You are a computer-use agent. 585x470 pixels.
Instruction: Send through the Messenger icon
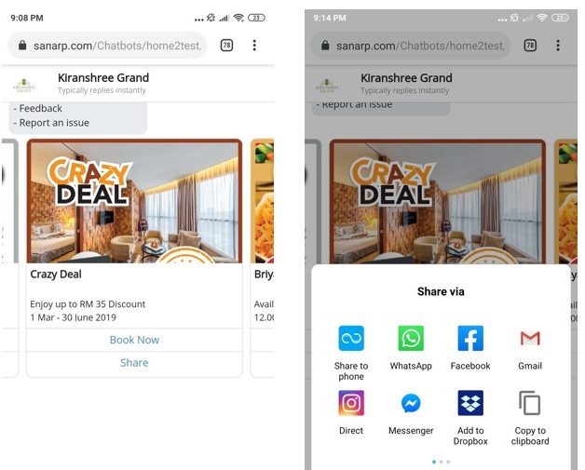(411, 403)
